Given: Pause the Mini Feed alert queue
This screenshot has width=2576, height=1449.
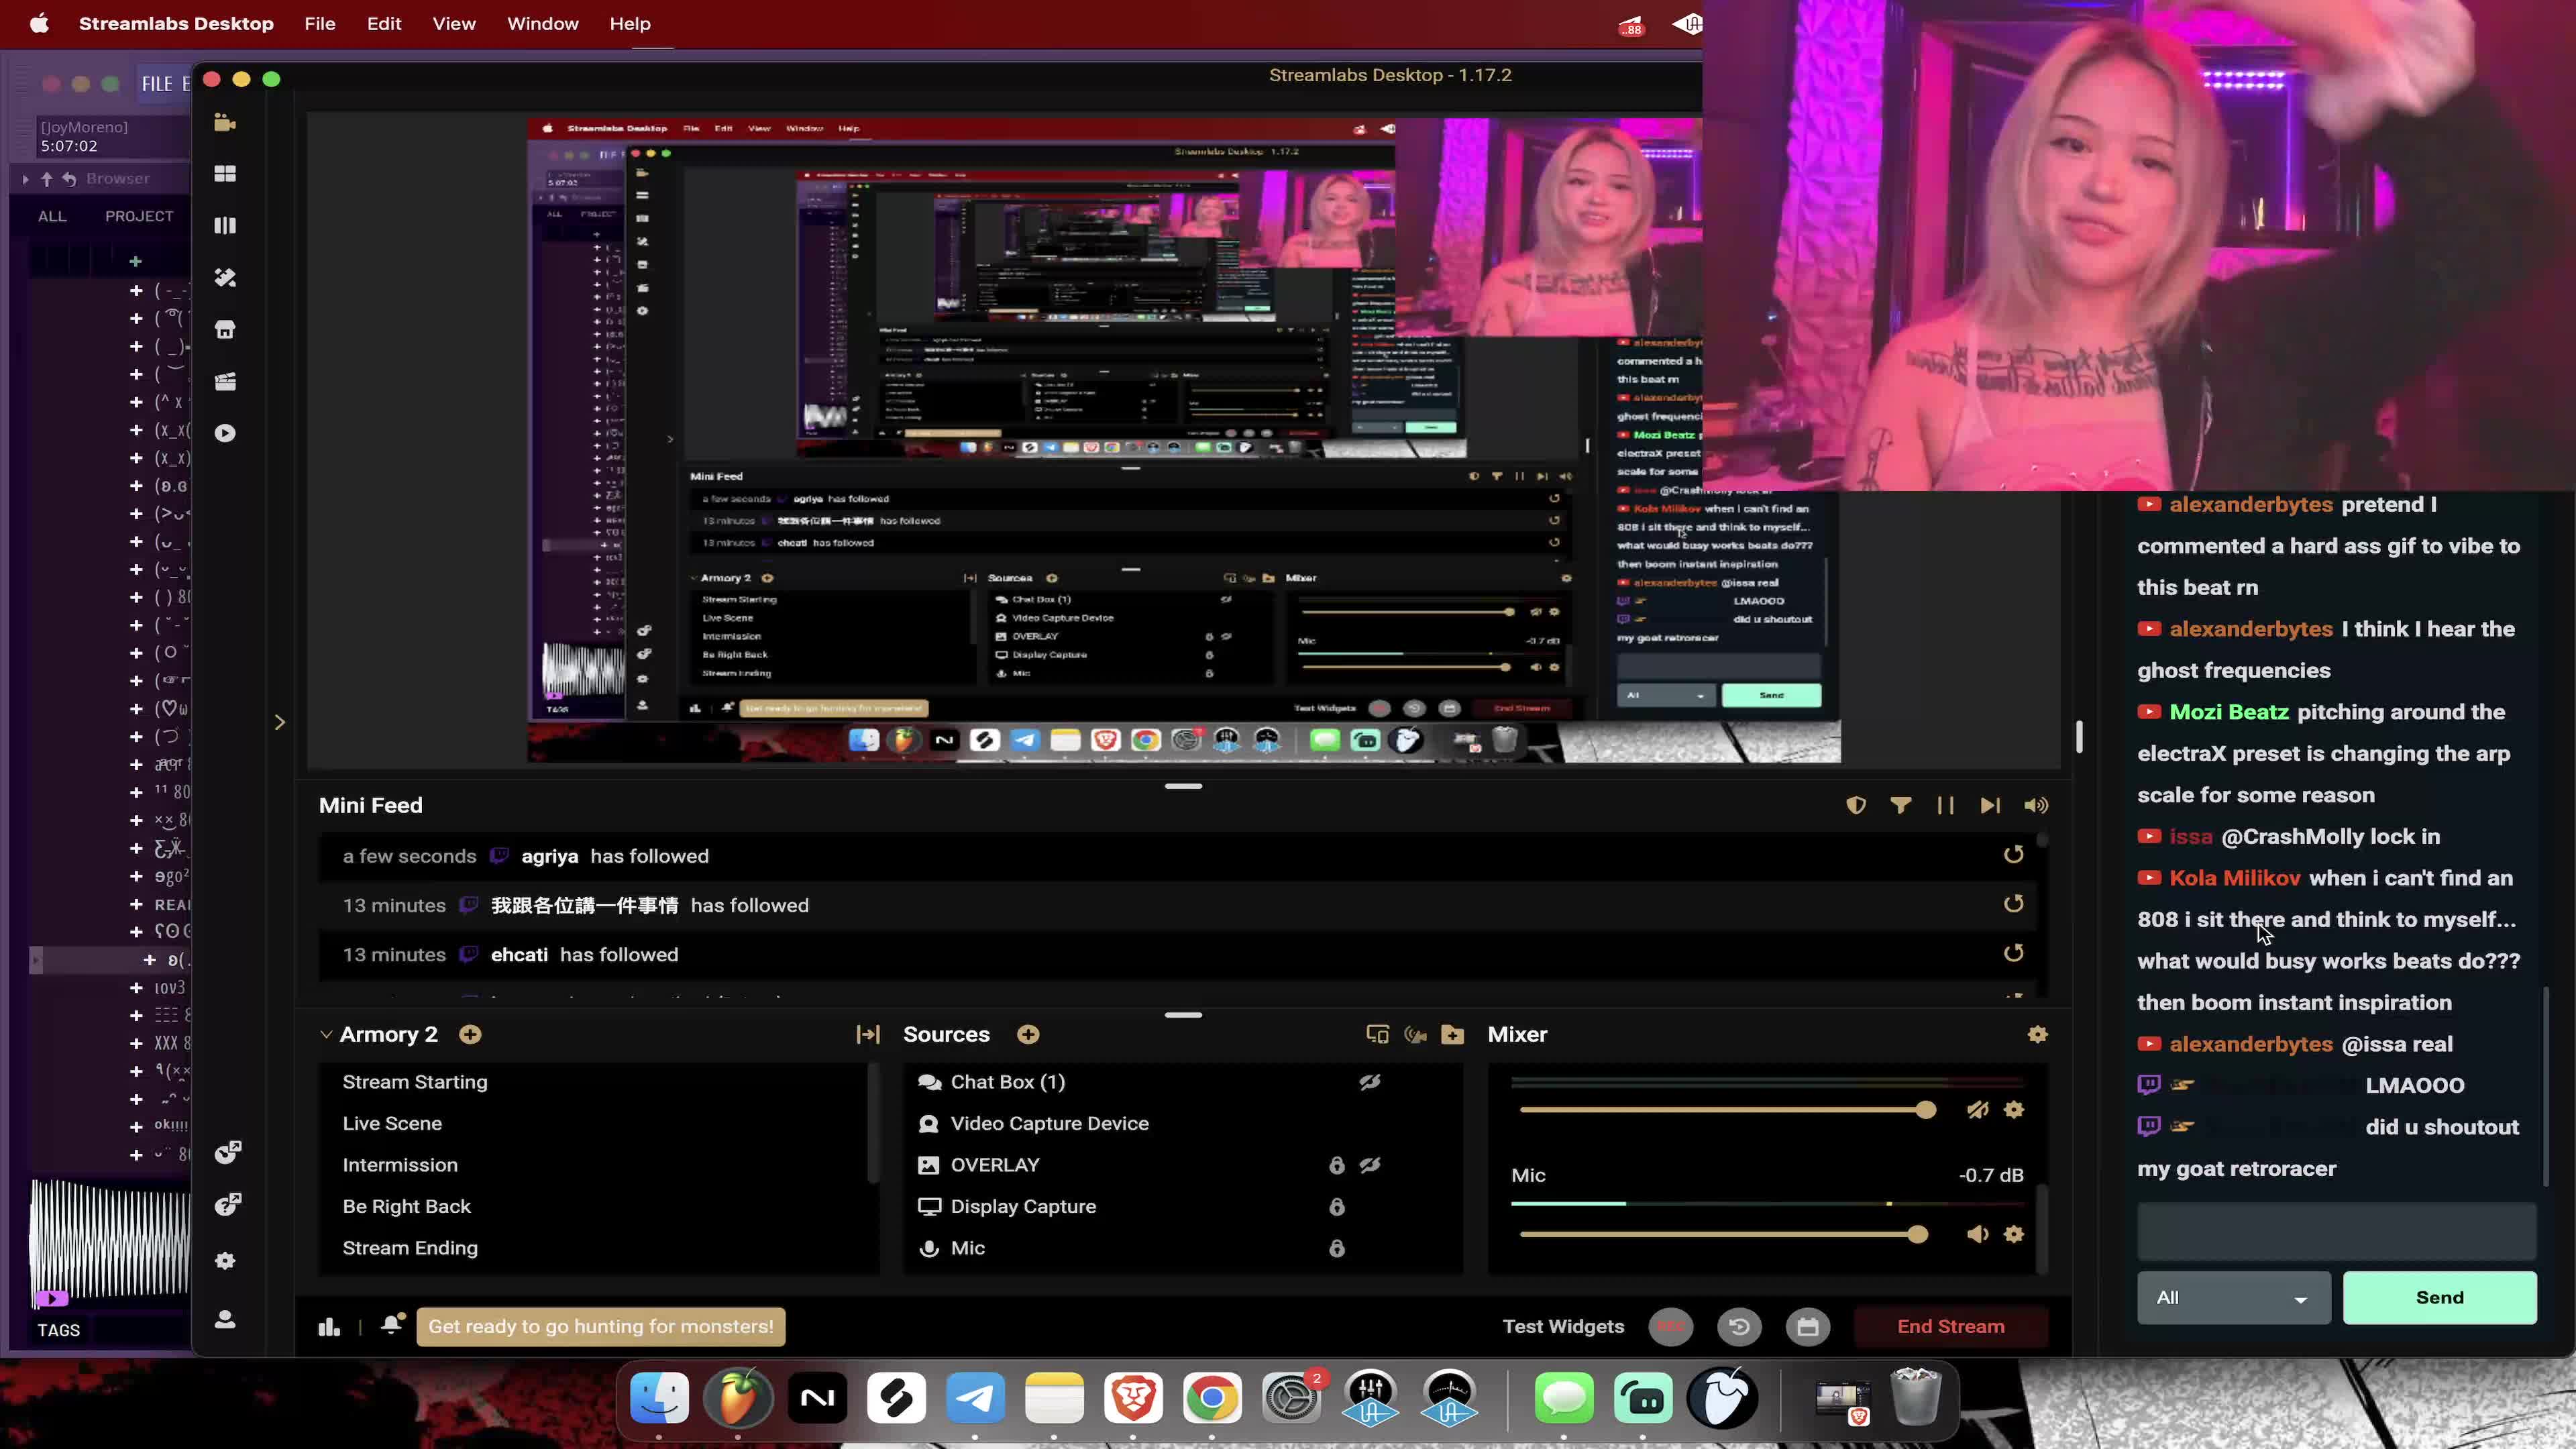Looking at the screenshot, I should click(x=1945, y=805).
